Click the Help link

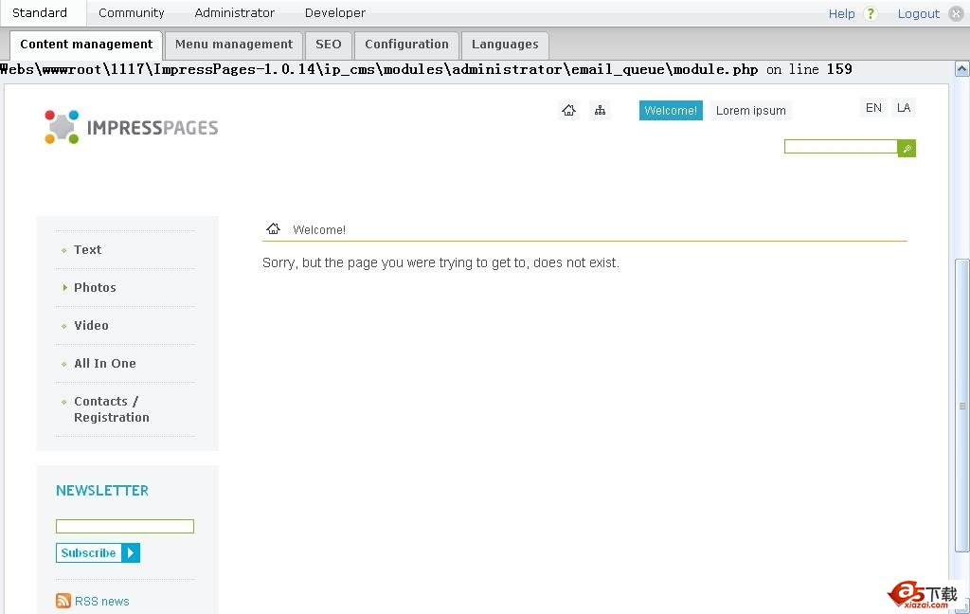click(x=841, y=13)
